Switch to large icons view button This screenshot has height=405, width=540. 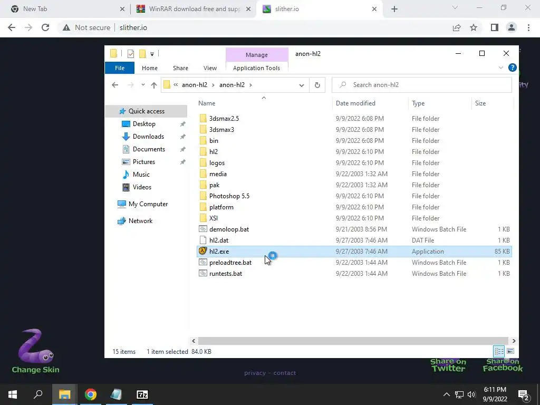pyautogui.click(x=510, y=351)
